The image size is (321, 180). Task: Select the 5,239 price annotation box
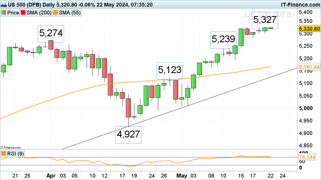[223, 40]
